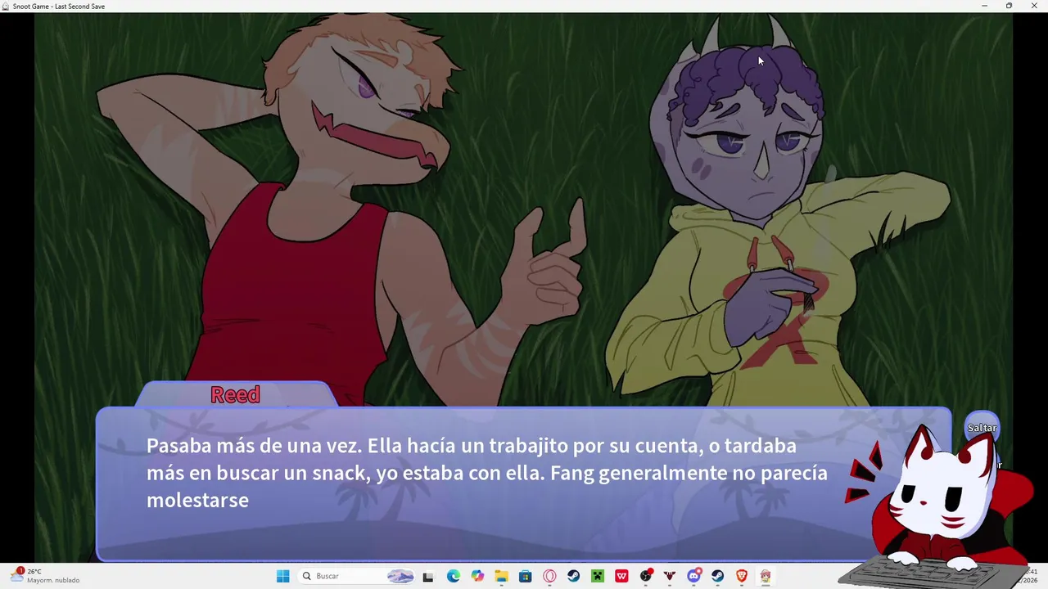Click the Saltar skip button
Screen dimensions: 1048x589
[982, 428]
